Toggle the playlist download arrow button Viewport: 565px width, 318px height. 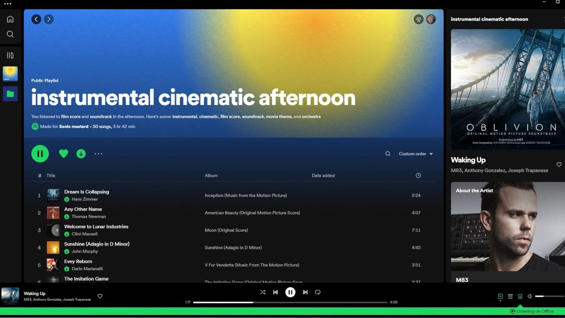click(81, 153)
